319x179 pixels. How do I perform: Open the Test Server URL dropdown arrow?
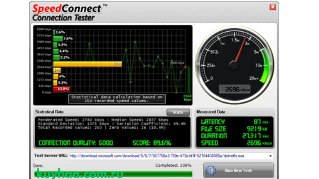(x=270, y=156)
